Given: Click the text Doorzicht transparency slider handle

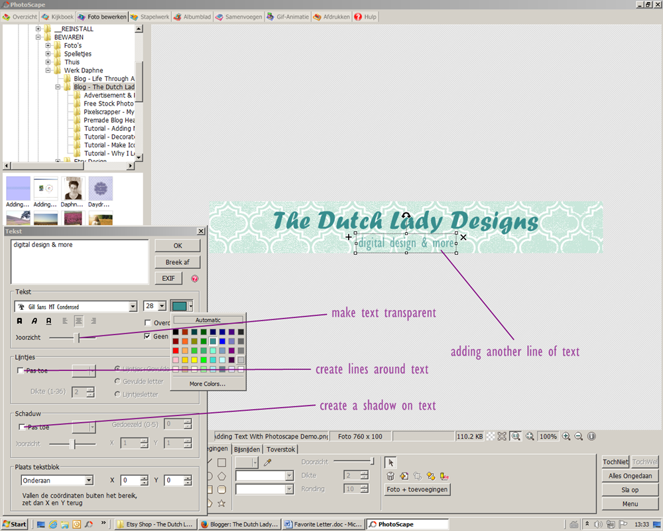Looking at the screenshot, I should tap(77, 337).
